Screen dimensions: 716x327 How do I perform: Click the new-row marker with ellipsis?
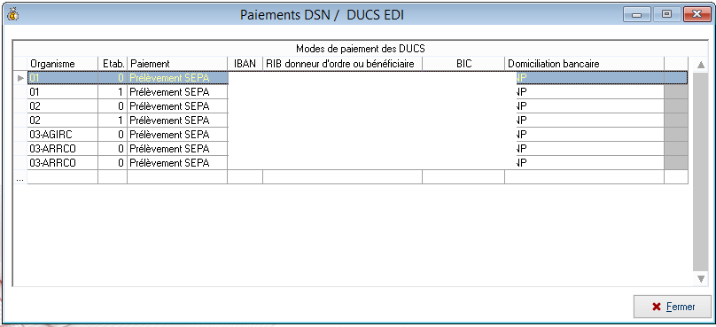tap(20, 178)
